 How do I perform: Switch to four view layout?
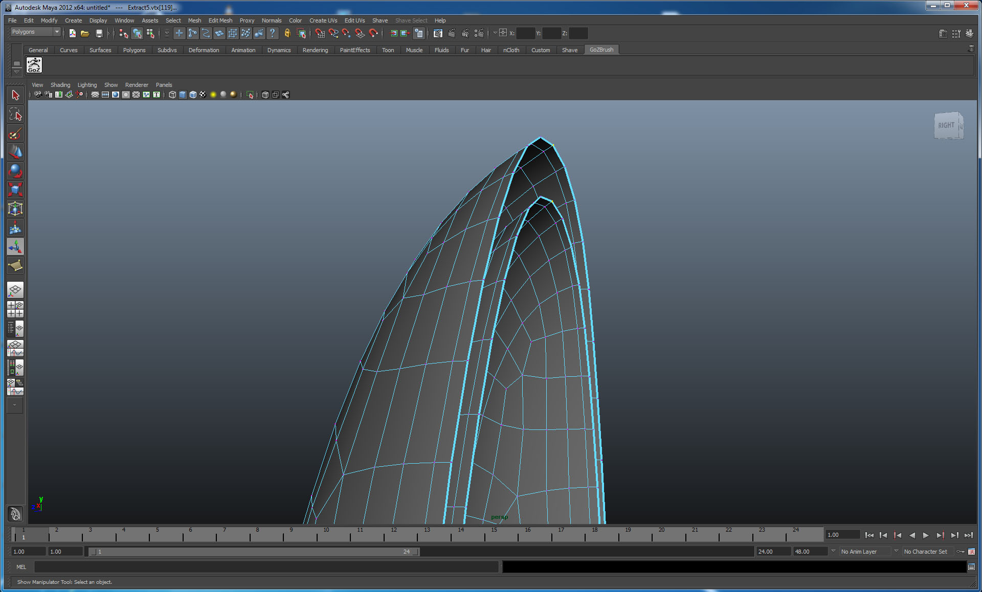point(15,309)
